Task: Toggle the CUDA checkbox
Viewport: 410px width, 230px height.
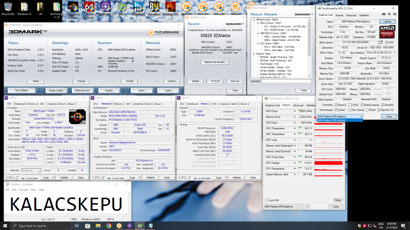Action: point(350,105)
